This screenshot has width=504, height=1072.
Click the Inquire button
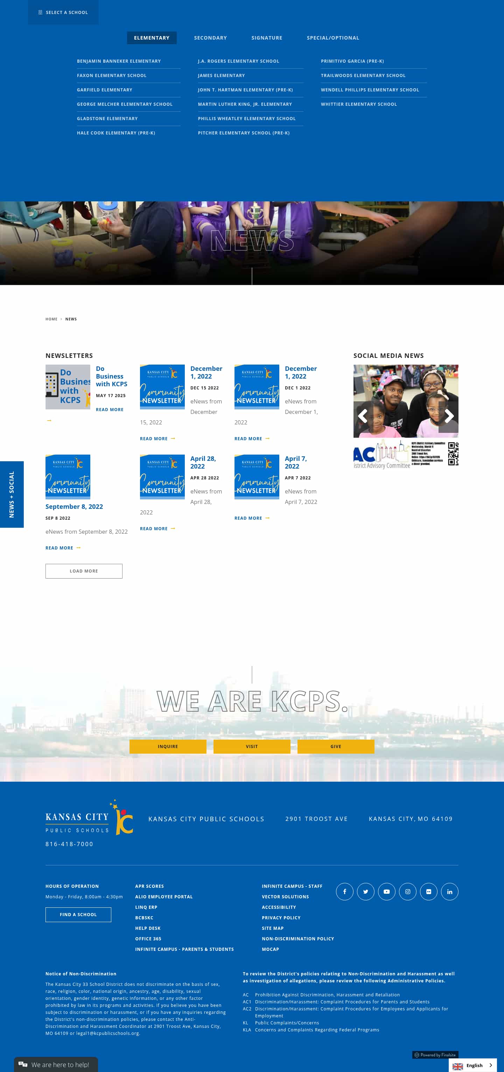(168, 747)
